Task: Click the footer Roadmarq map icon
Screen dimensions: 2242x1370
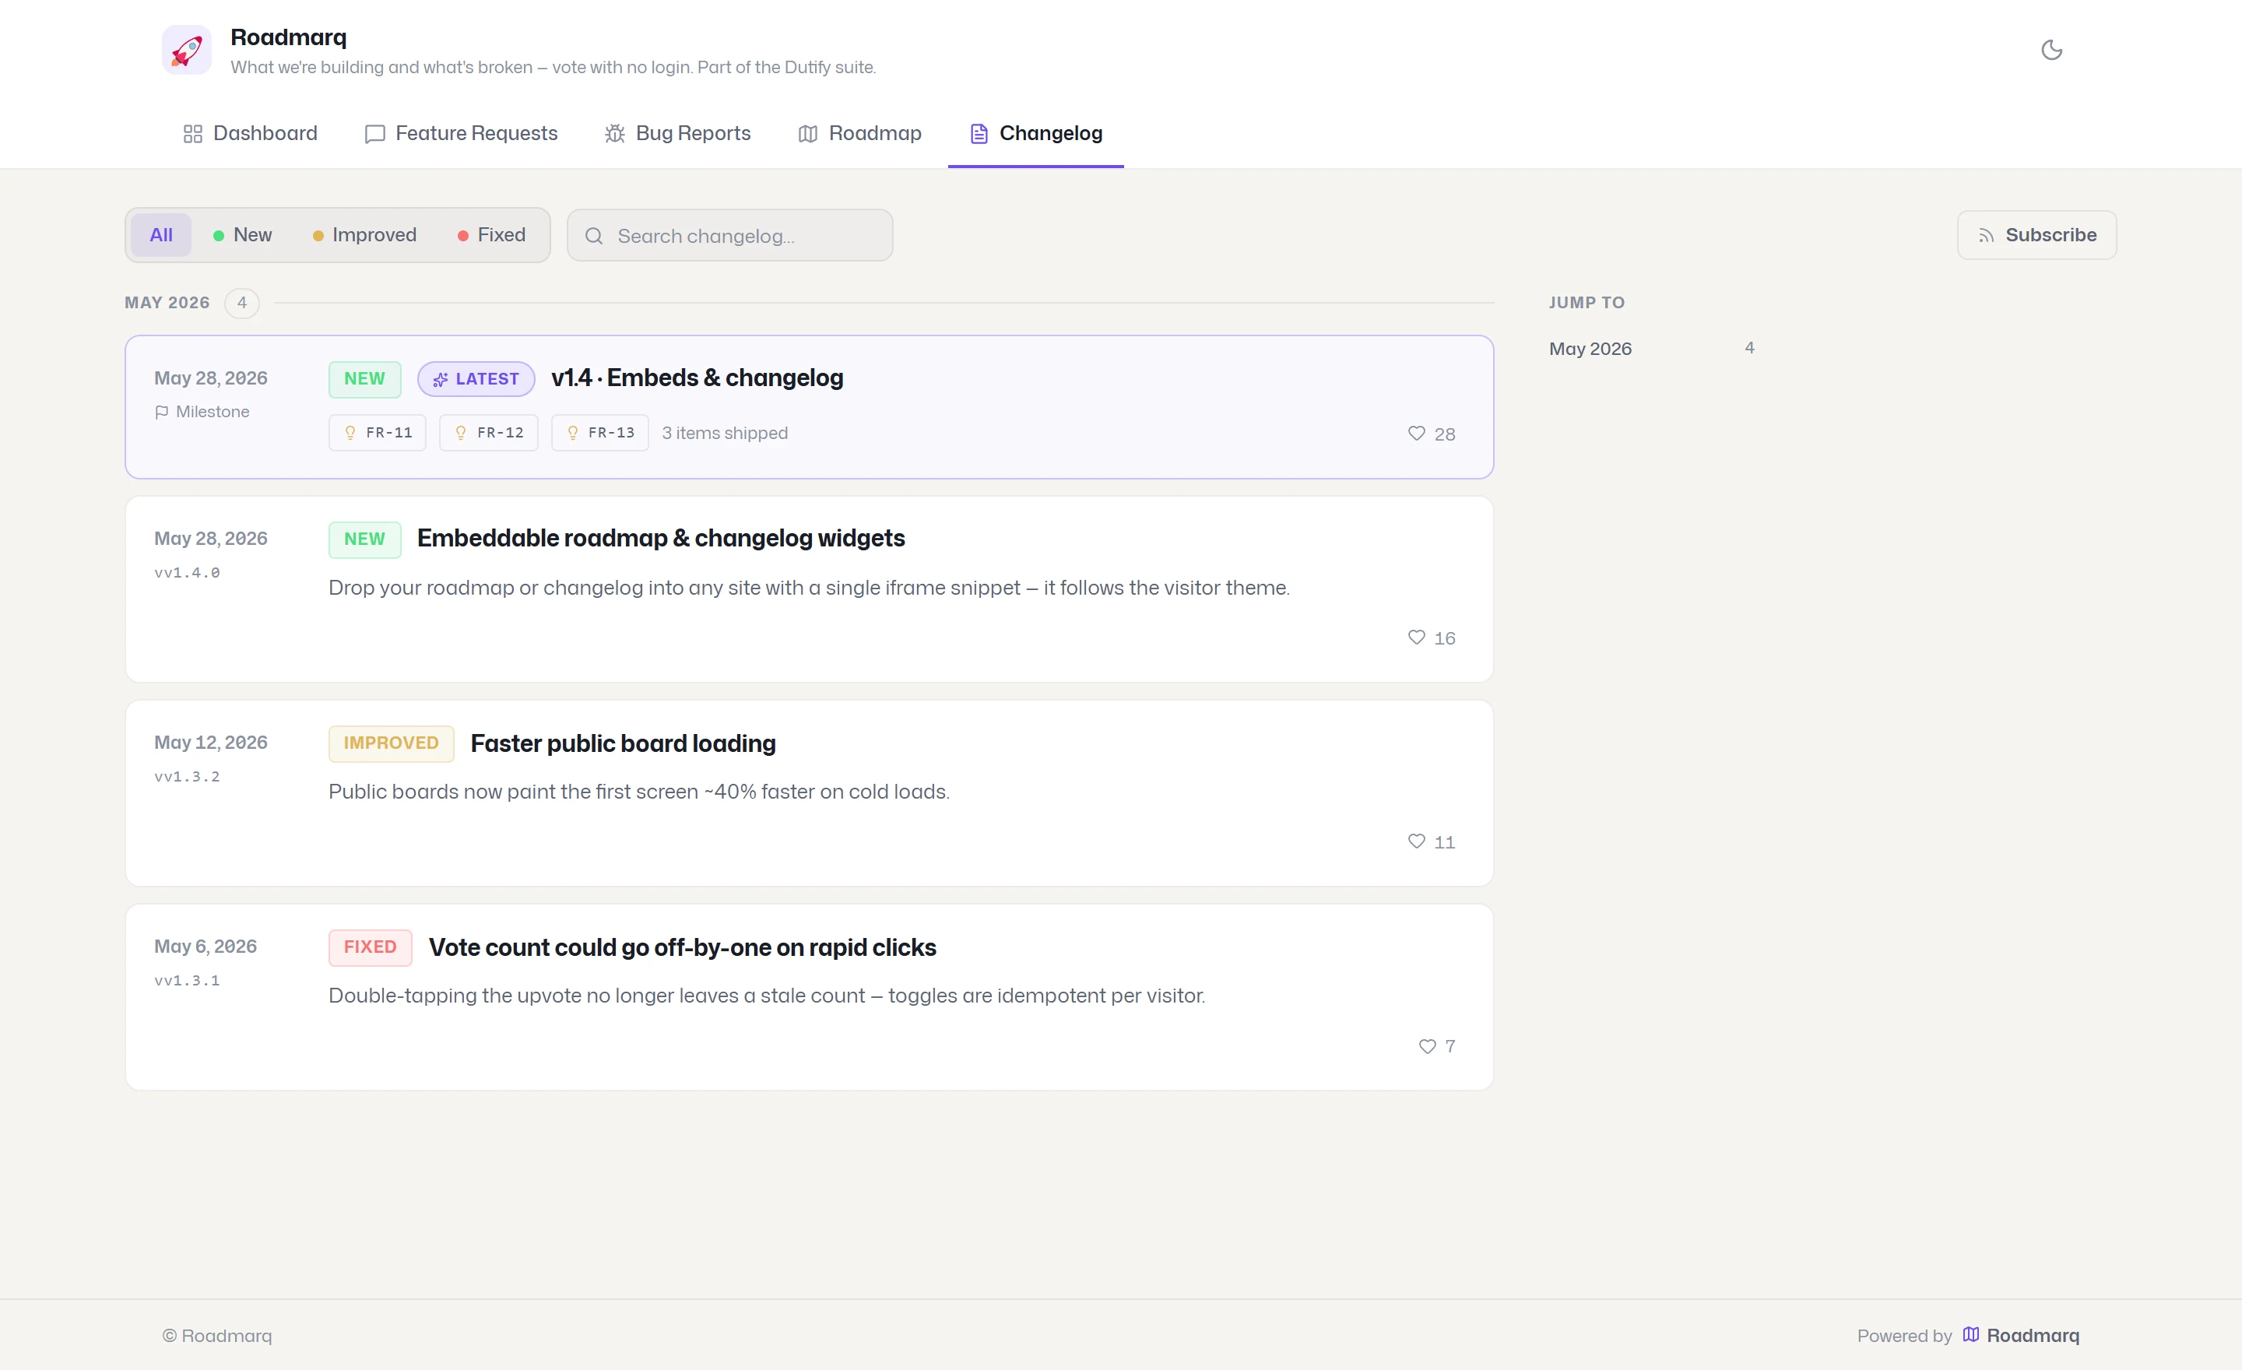Action: coord(1971,1334)
